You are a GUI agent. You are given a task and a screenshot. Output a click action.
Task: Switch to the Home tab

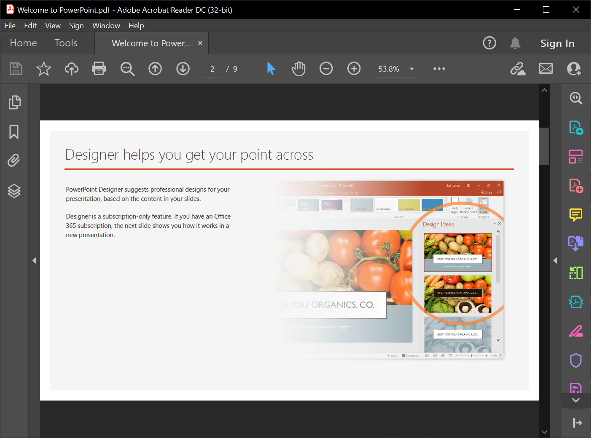pyautogui.click(x=24, y=43)
